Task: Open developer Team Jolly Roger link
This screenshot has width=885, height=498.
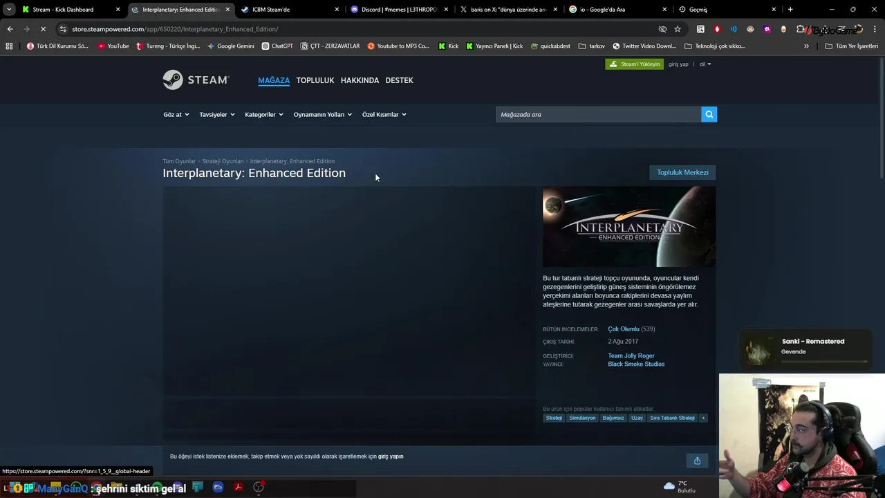Action: point(631,356)
